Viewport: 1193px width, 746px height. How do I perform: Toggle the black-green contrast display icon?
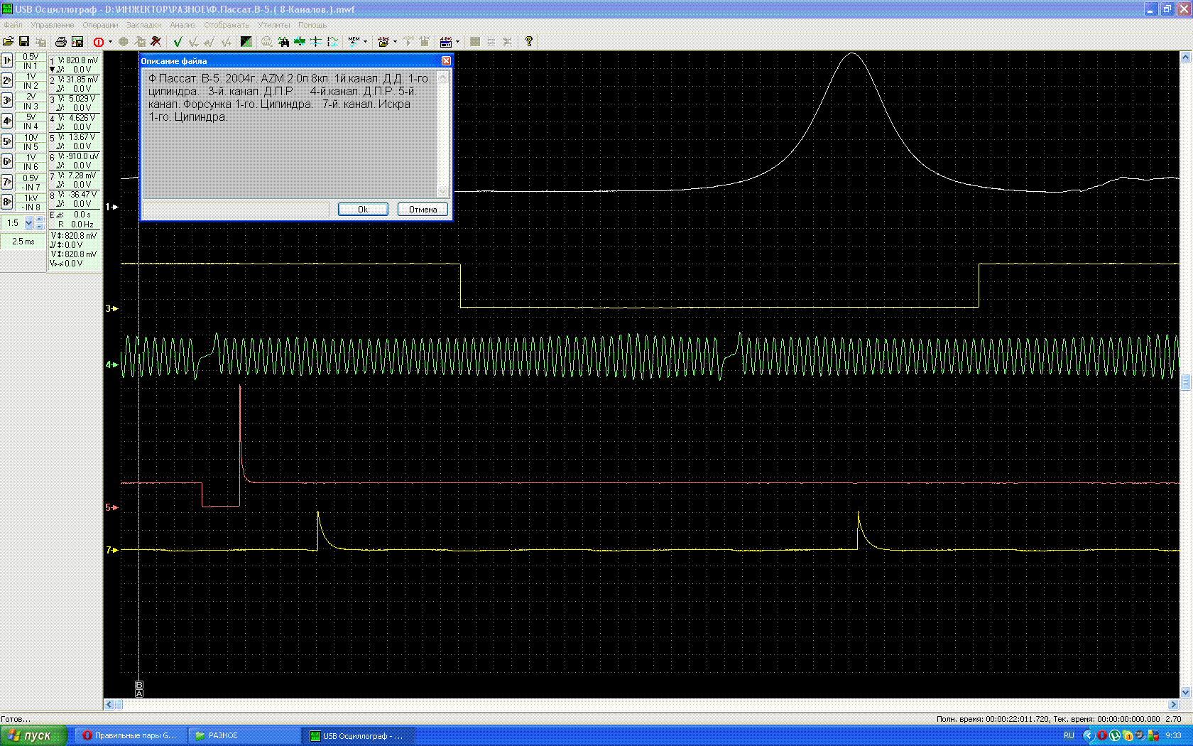click(x=246, y=42)
